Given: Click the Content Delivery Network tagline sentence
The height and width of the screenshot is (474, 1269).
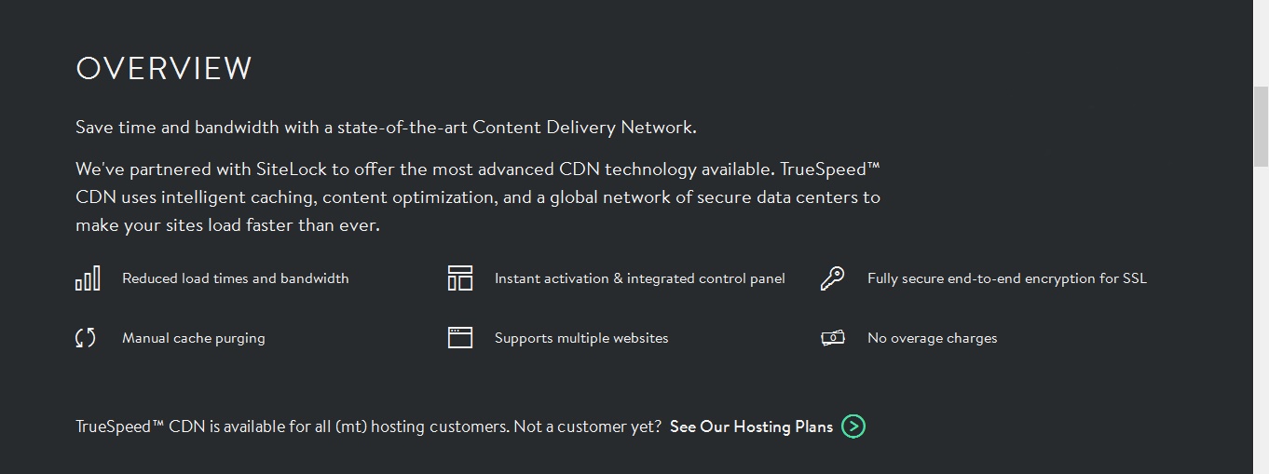Looking at the screenshot, I should click(386, 128).
